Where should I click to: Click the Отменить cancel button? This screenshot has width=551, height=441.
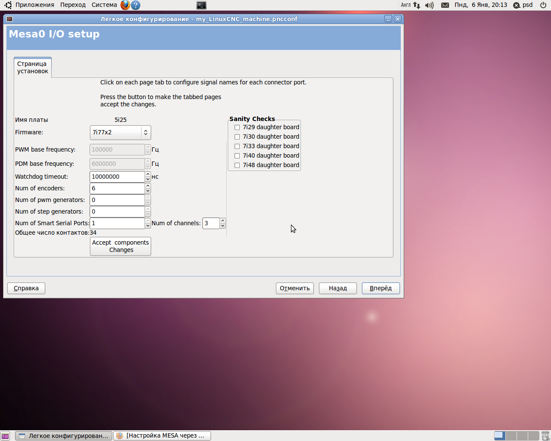(x=295, y=288)
